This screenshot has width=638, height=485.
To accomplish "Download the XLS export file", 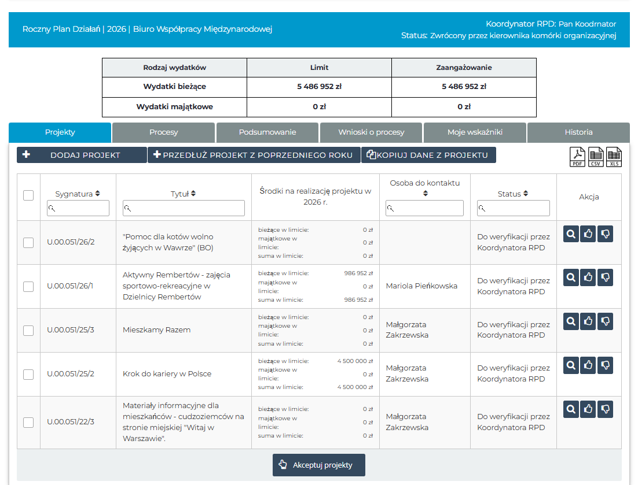I will 614,157.
